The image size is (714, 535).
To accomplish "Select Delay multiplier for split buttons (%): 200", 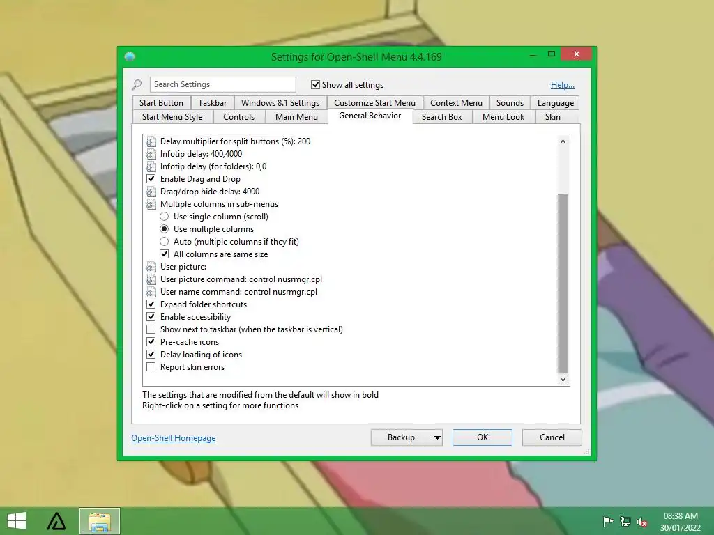I will [x=236, y=141].
